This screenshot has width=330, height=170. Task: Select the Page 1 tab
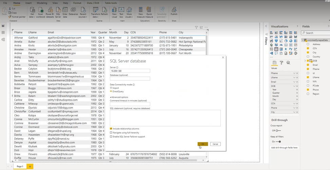tap(20, 166)
